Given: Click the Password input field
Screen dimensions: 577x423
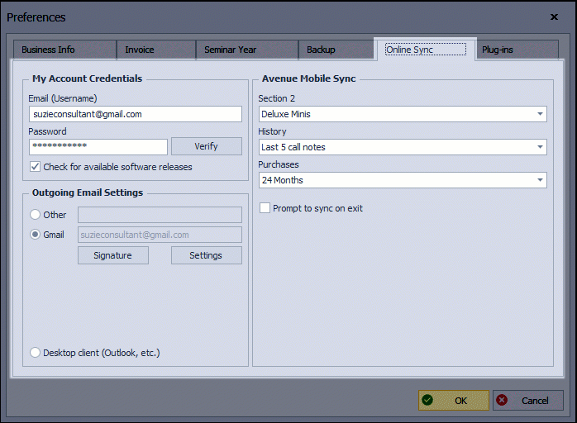Looking at the screenshot, I should pos(98,147).
